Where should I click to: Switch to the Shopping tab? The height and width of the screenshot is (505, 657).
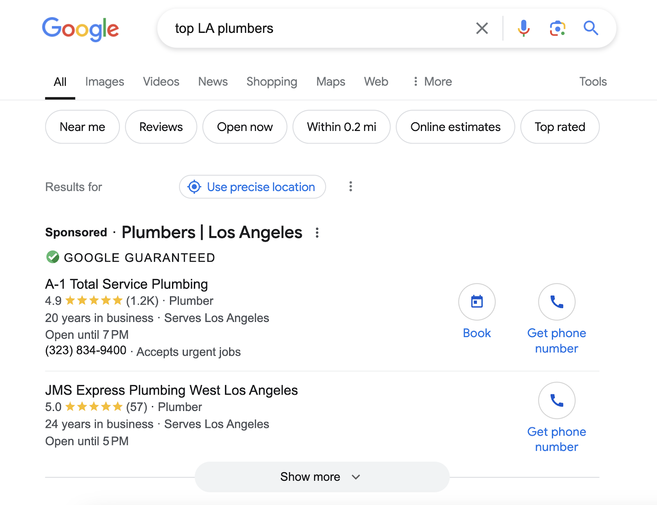click(271, 82)
